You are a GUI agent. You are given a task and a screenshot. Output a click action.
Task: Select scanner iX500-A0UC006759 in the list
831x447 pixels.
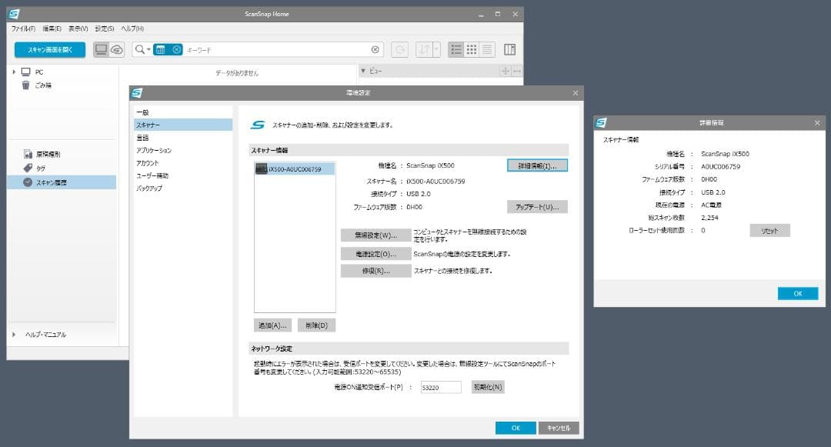coord(295,168)
